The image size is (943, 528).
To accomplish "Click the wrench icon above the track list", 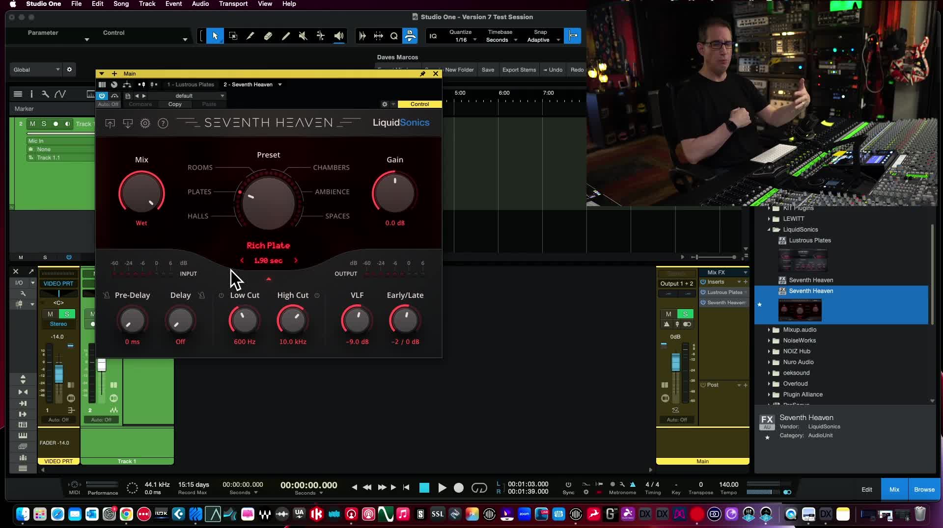I will (x=45, y=94).
